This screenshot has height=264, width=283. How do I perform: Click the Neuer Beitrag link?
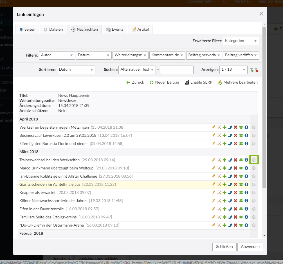pyautogui.click(x=165, y=82)
